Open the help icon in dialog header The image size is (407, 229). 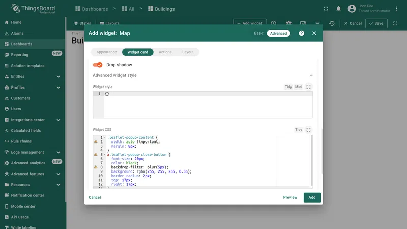(301, 33)
